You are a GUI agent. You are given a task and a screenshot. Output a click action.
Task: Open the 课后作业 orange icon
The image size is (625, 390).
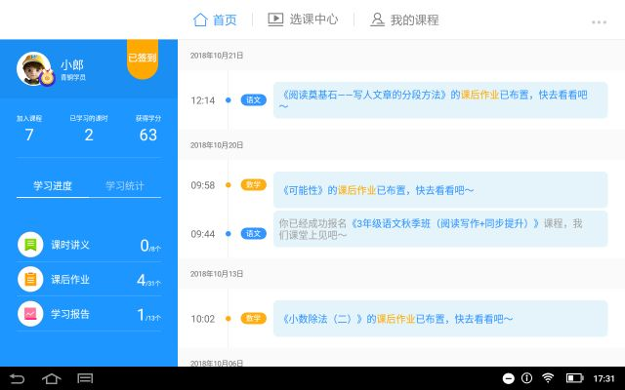click(x=31, y=280)
